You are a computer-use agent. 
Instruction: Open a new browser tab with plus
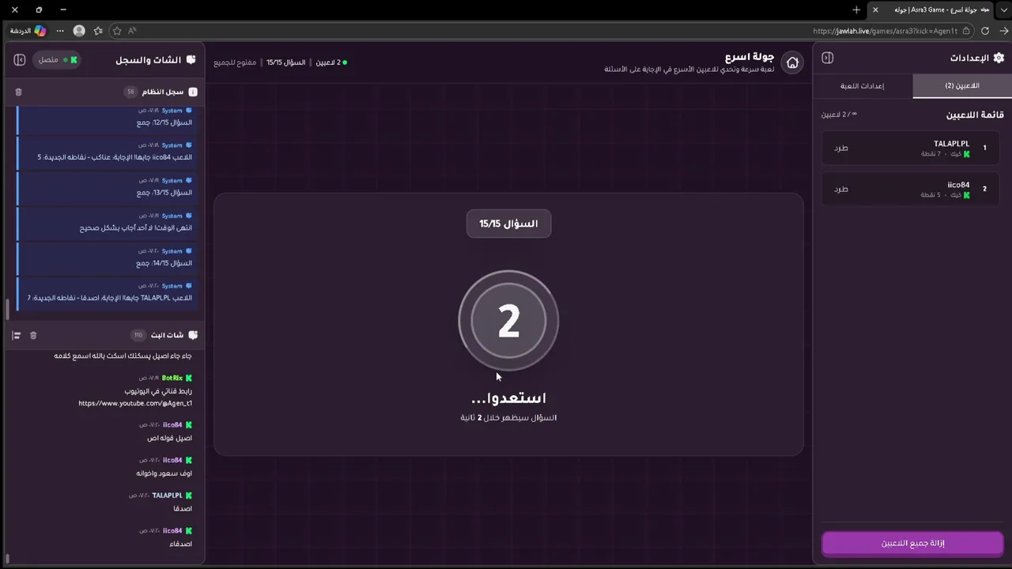(x=856, y=9)
